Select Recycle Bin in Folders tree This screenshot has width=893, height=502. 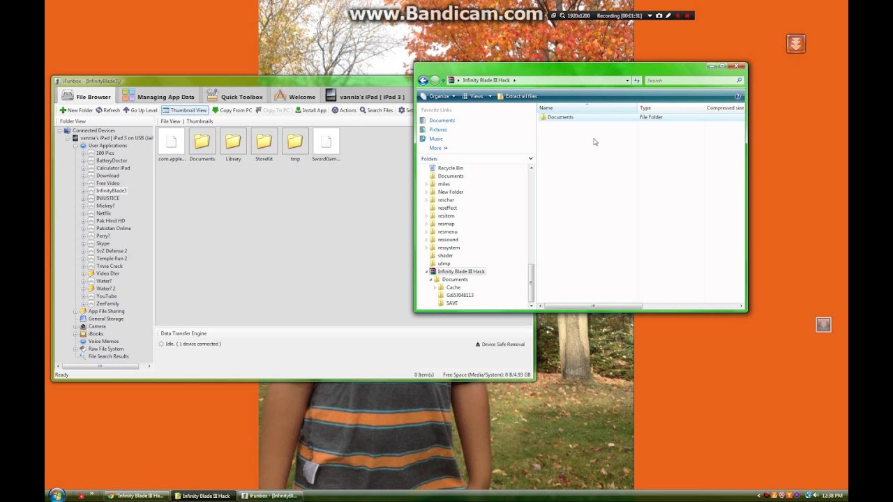click(450, 168)
